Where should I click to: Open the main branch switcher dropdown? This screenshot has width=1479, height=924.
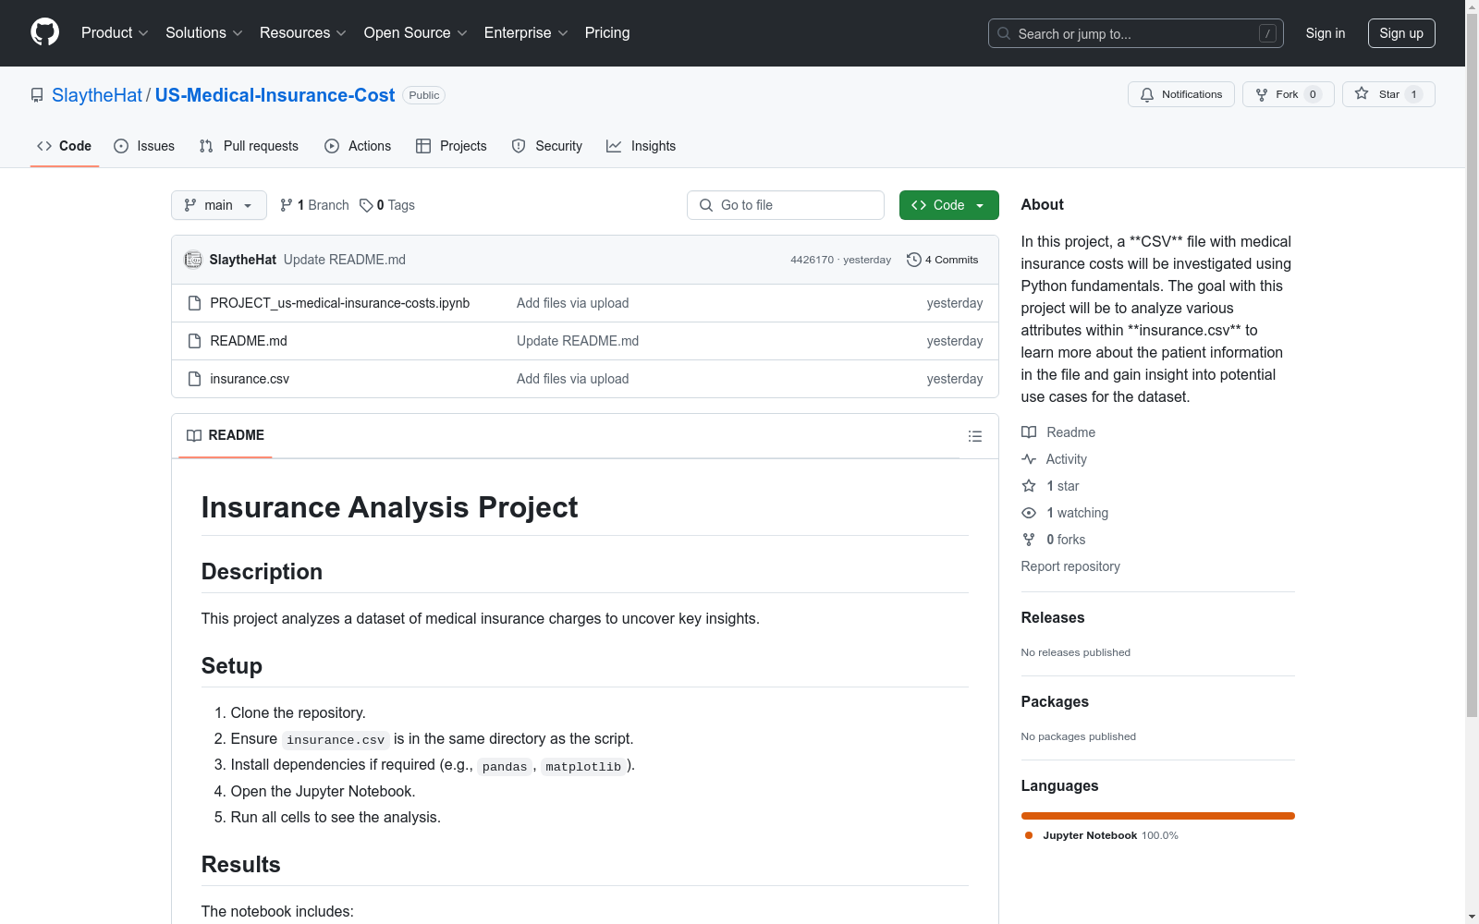[219, 205]
